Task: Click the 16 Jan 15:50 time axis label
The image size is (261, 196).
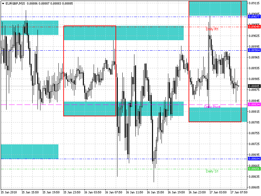Action: [155, 192]
